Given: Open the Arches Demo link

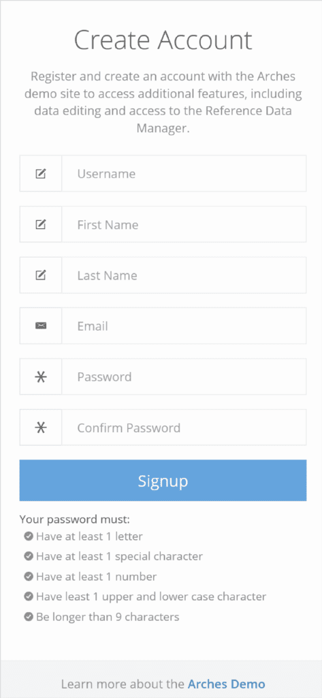Looking at the screenshot, I should click(227, 684).
